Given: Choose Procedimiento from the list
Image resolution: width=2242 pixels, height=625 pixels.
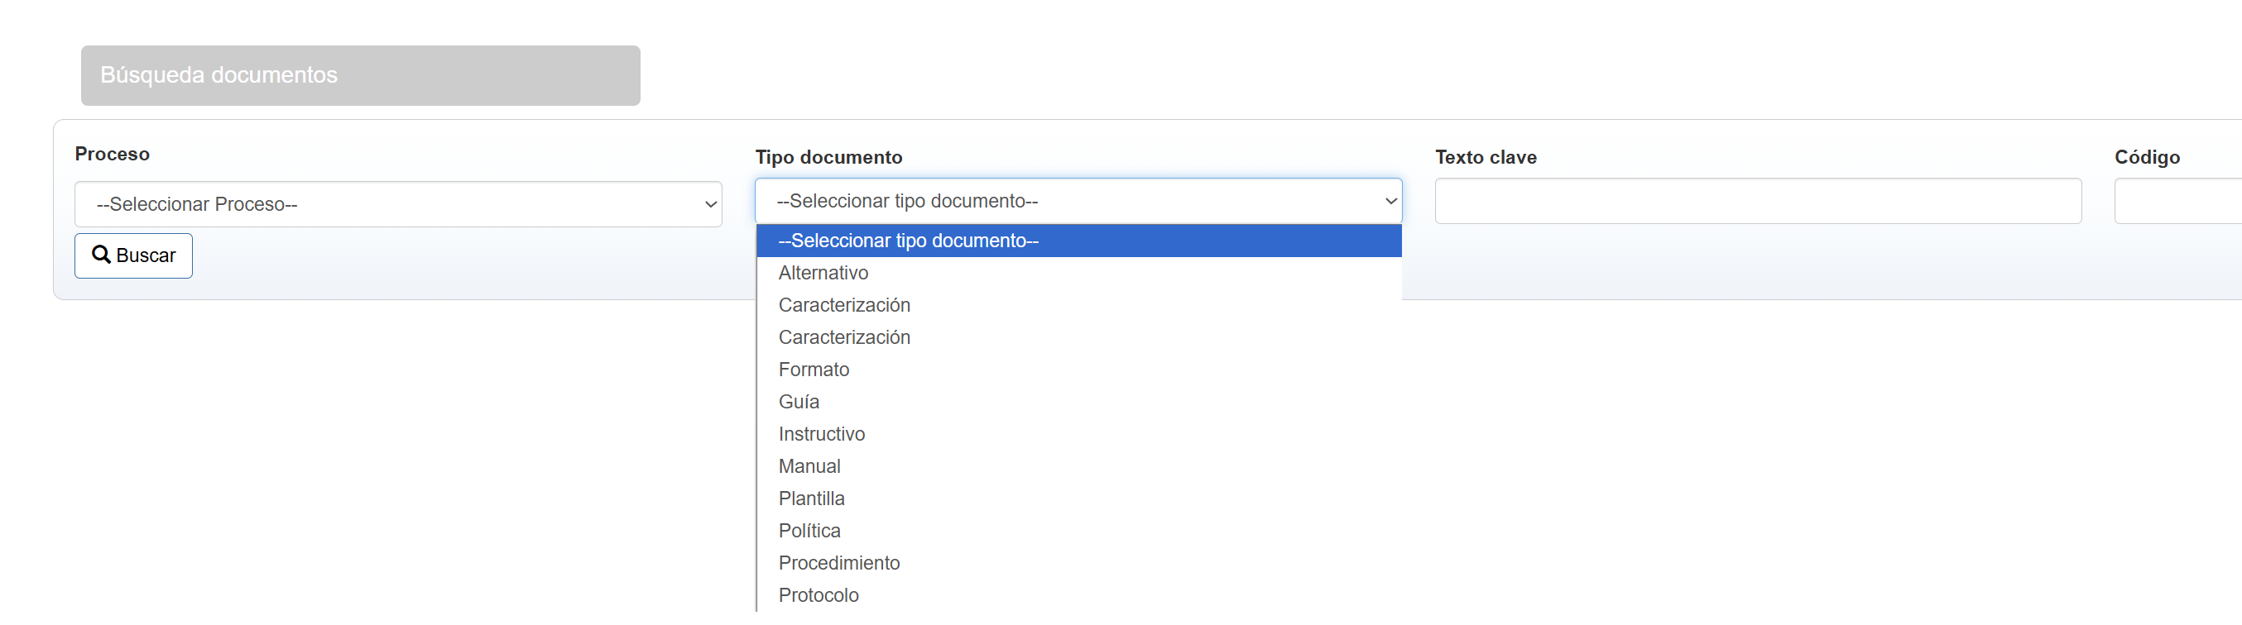Looking at the screenshot, I should 1078,562.
